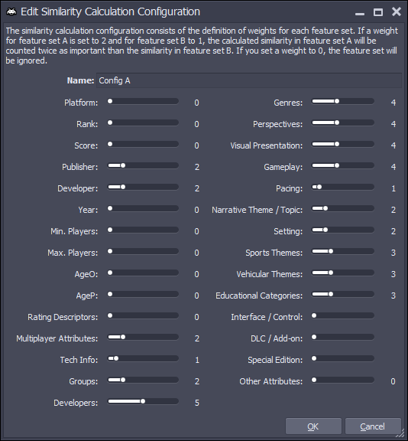The image size is (408, 441).
Task: Click OK to confirm the configuration
Action: [x=313, y=426]
